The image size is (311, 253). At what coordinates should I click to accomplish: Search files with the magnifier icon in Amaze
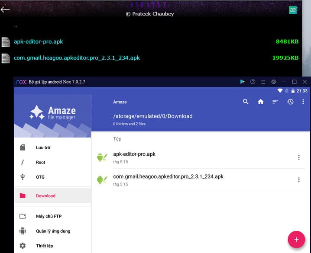[246, 102]
